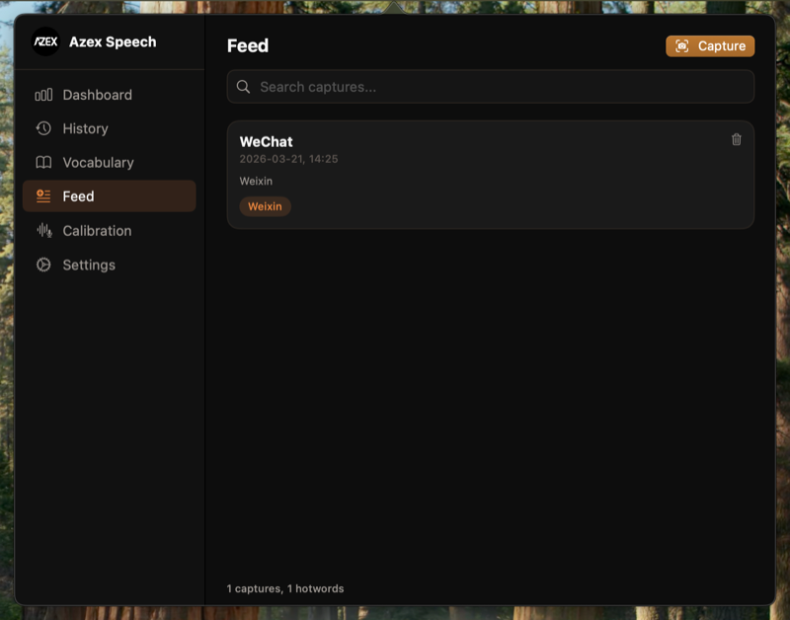Click the Feed page heading
This screenshot has width=790, height=620.
(x=248, y=45)
